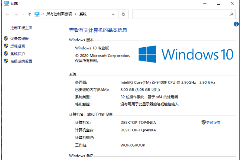Select the processor value Intel(R) Core(TM) i5-9400F
The height and width of the screenshot is (160, 244).
click(x=168, y=82)
